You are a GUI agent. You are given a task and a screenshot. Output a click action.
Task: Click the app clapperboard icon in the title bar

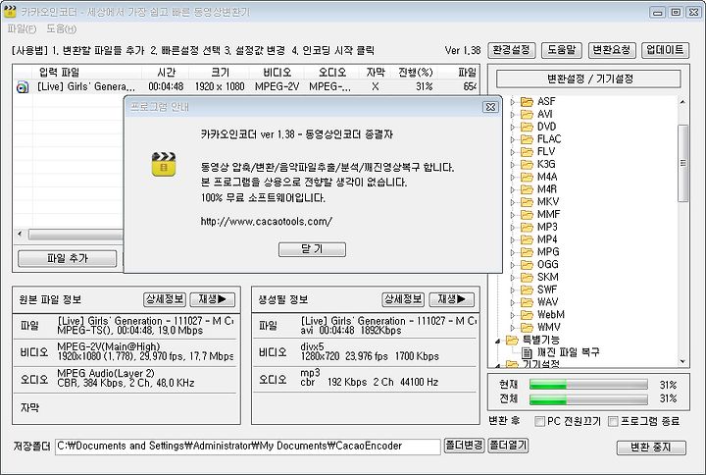(x=10, y=11)
